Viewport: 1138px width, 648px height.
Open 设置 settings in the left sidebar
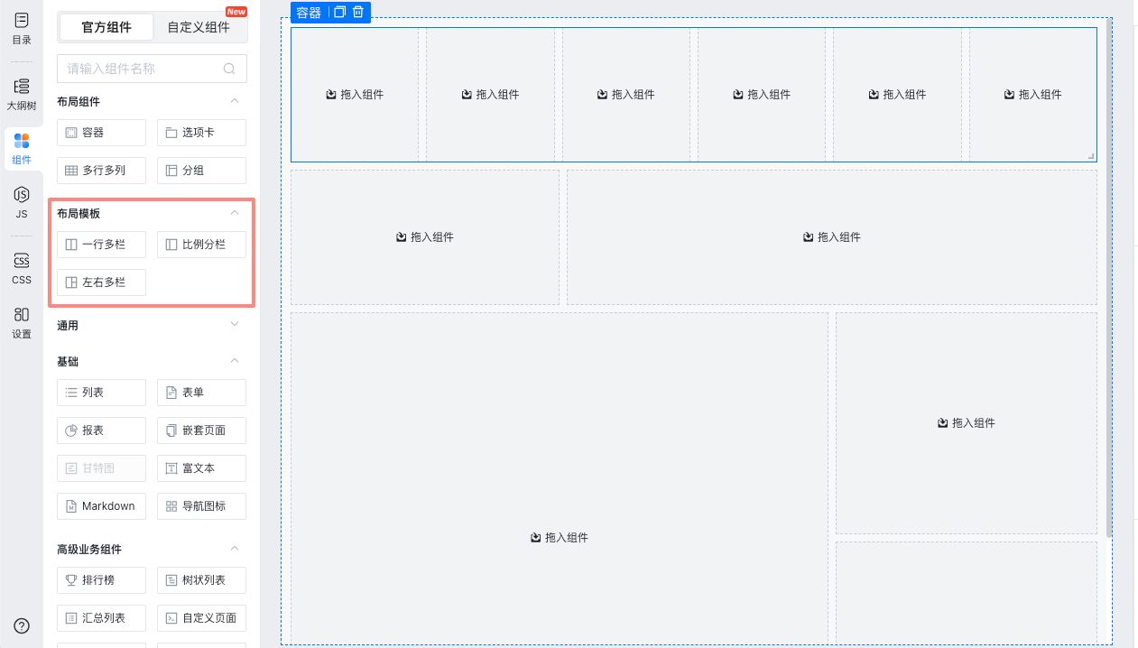(x=22, y=323)
